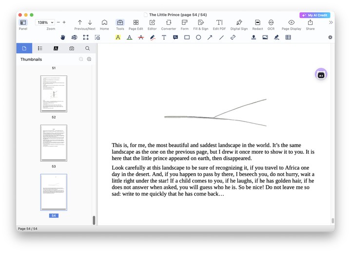This screenshot has width=351, height=253.
Task: Select page 54 thumbnail
Action: pyautogui.click(x=54, y=192)
